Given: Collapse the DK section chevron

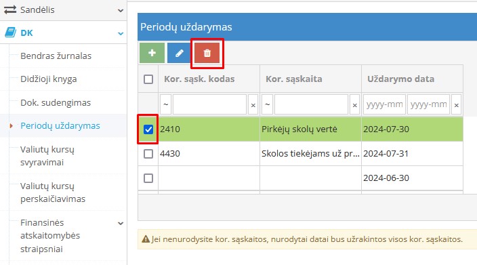Looking at the screenshot, I should tap(121, 33).
